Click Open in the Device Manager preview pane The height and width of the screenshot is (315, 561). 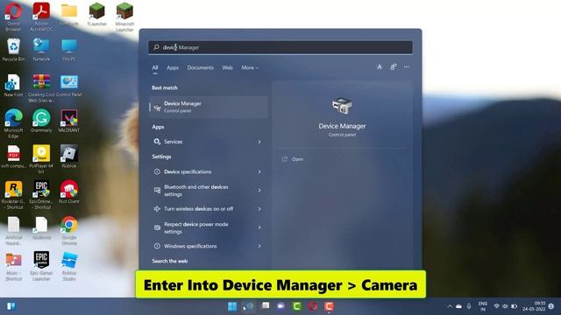[297, 159]
